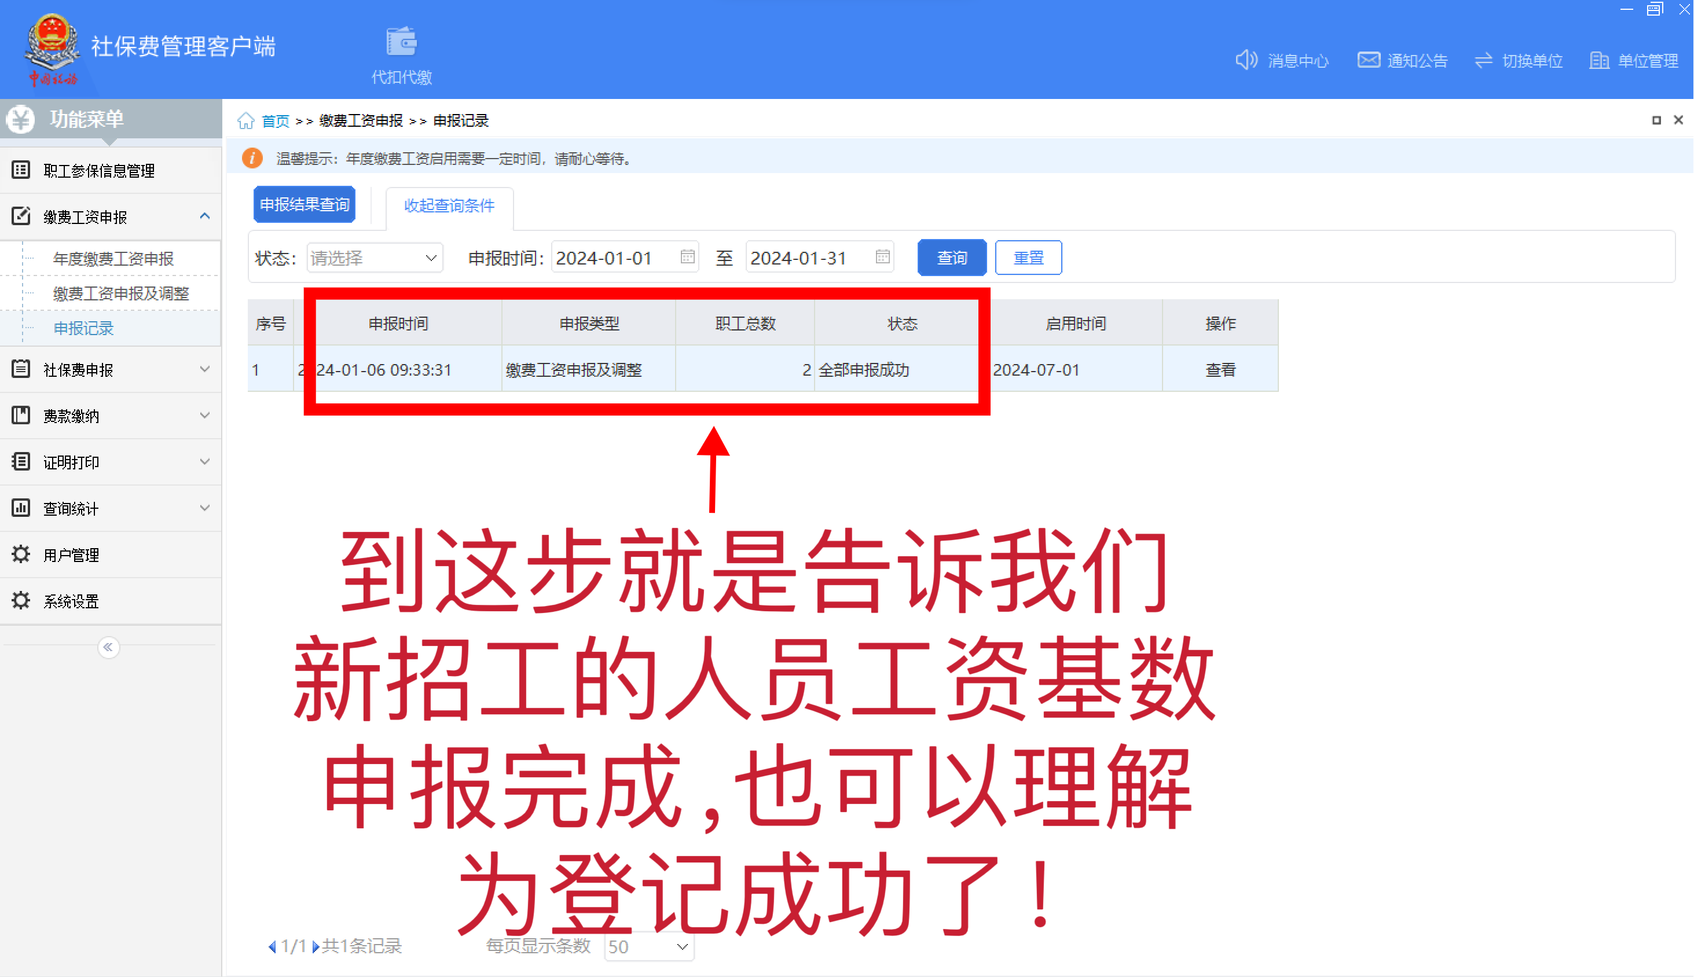This screenshot has width=1694, height=977.
Task: Go to next page arrow in pagination
Action: [316, 947]
